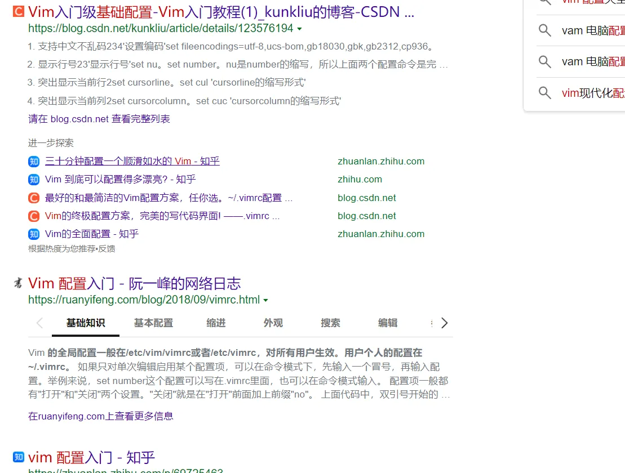Open the dropdown arrow next to the ruanyifeng.com URL
Image resolution: width=625 pixels, height=473 pixels.
click(x=265, y=300)
